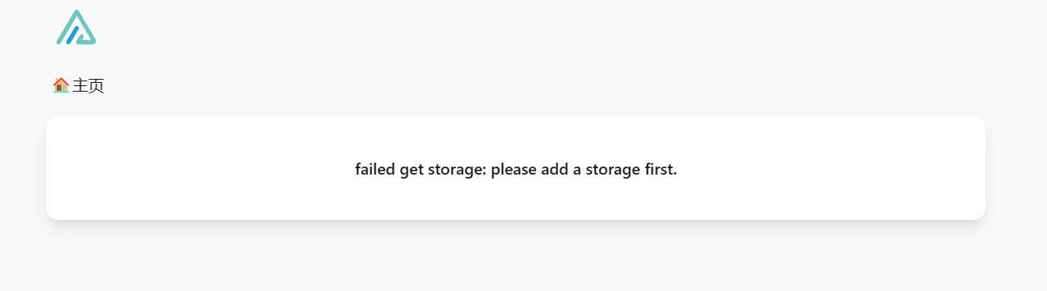Click the red roof of house icon
Image resolution: width=1047 pixels, height=291 pixels.
61,81
